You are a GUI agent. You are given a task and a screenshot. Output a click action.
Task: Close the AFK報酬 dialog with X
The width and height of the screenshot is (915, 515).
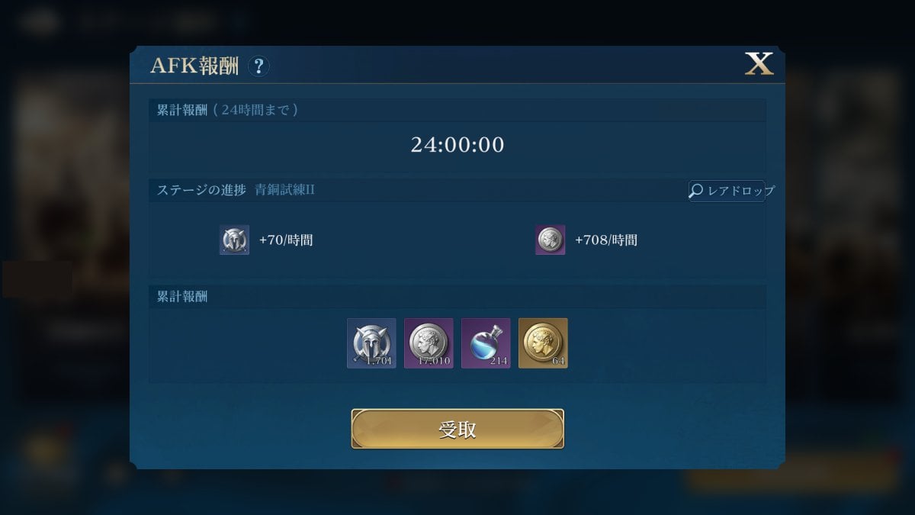coord(759,64)
